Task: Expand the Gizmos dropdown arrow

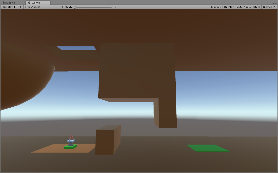Action: pyautogui.click(x=275, y=7)
